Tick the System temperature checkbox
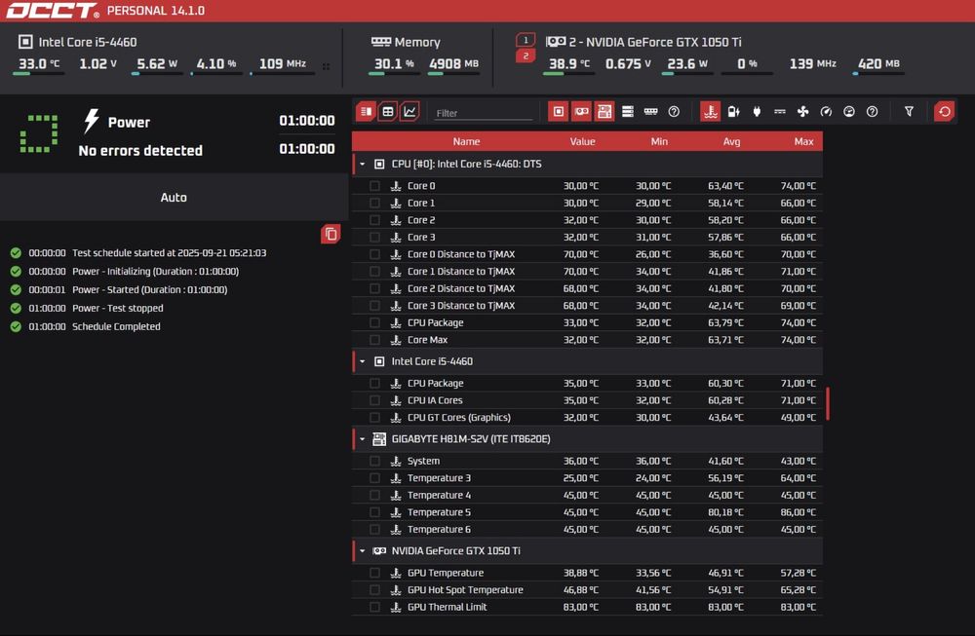 pyautogui.click(x=374, y=461)
